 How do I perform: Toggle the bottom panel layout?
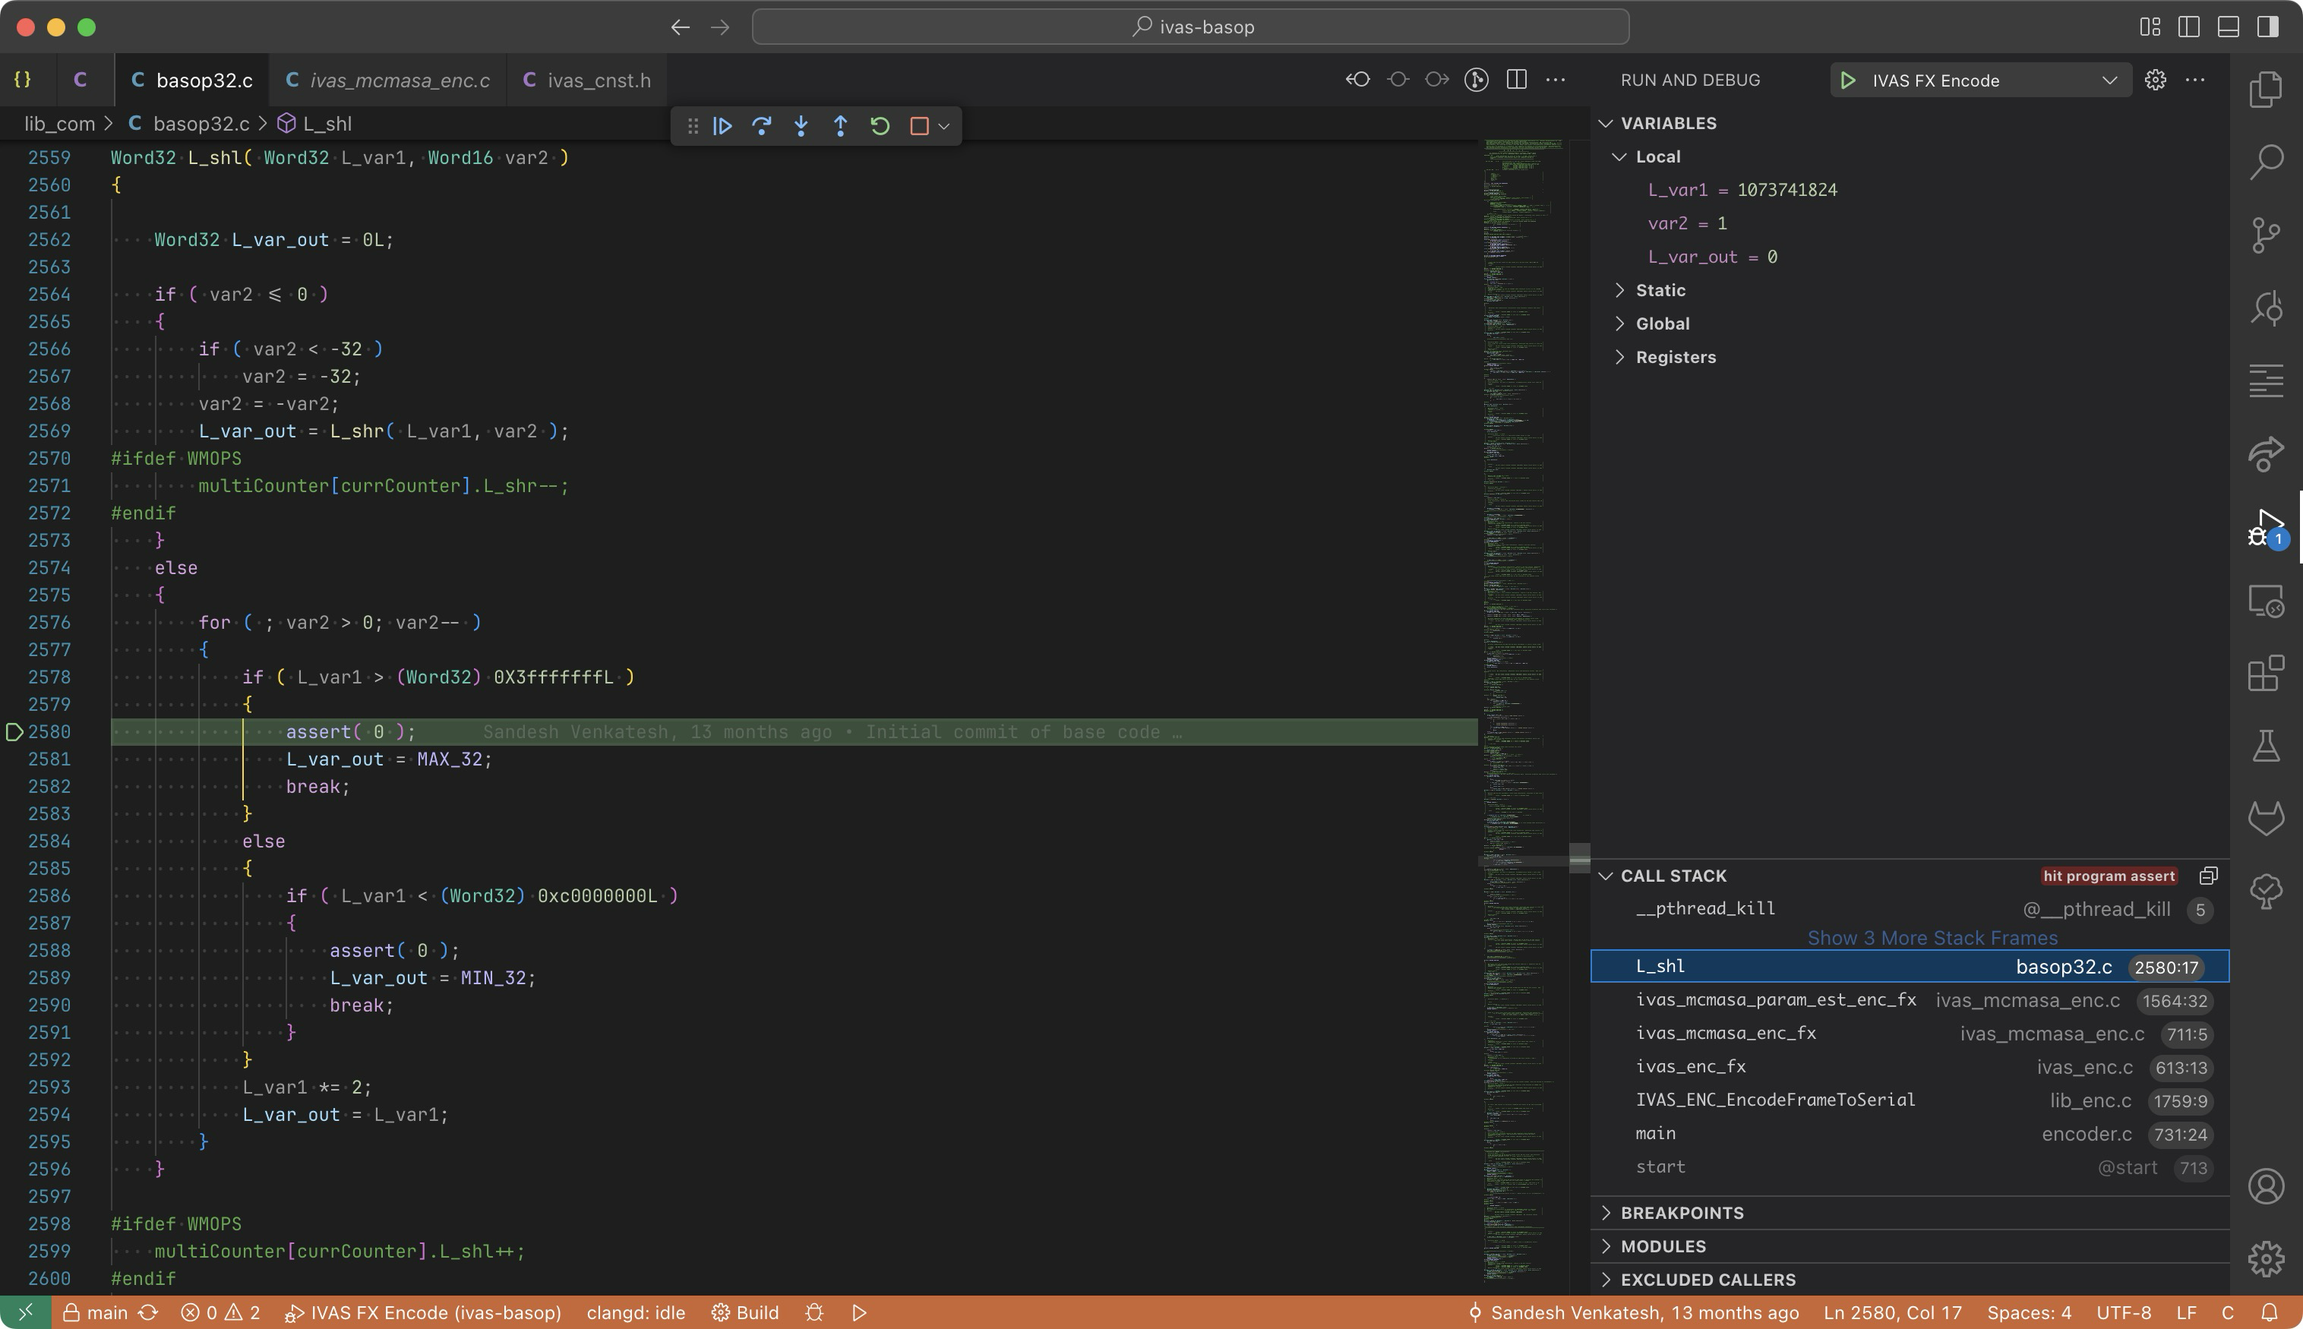coord(2227,27)
